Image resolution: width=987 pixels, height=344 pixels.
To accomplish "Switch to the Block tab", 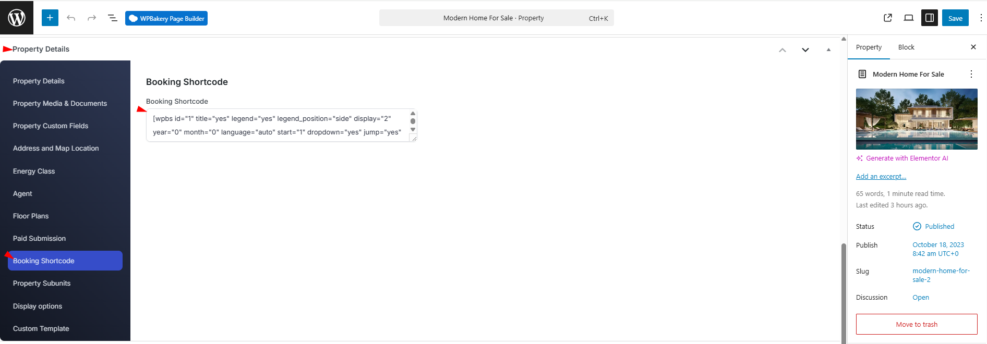I will tap(906, 47).
